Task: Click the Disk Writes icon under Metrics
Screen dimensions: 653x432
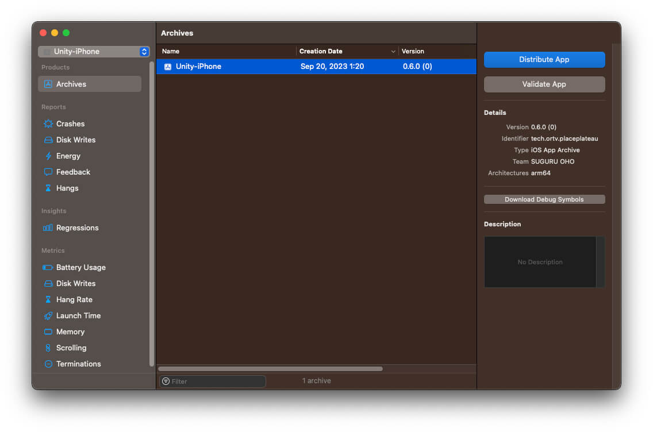Action: pos(48,283)
